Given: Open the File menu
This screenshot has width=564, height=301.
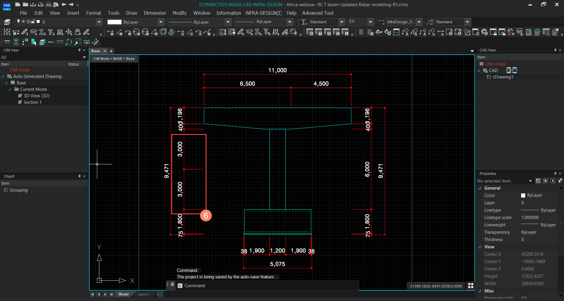Looking at the screenshot, I should pos(23,13).
